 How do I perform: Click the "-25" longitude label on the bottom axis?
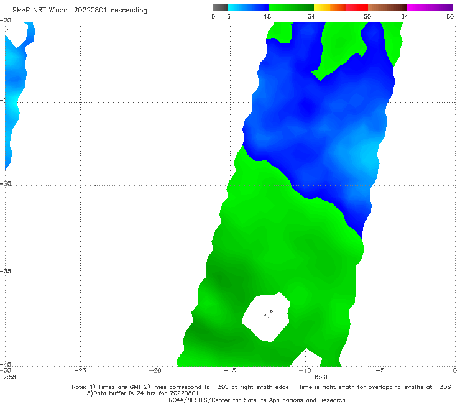tap(80, 370)
